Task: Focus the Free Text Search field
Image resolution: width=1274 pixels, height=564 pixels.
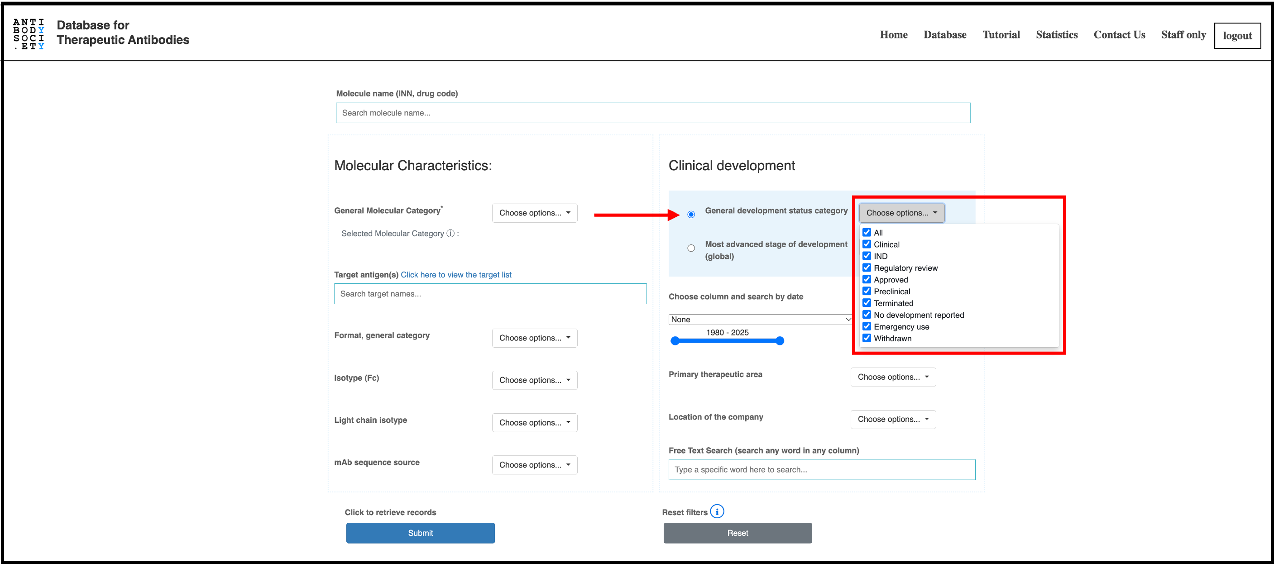Action: point(821,469)
